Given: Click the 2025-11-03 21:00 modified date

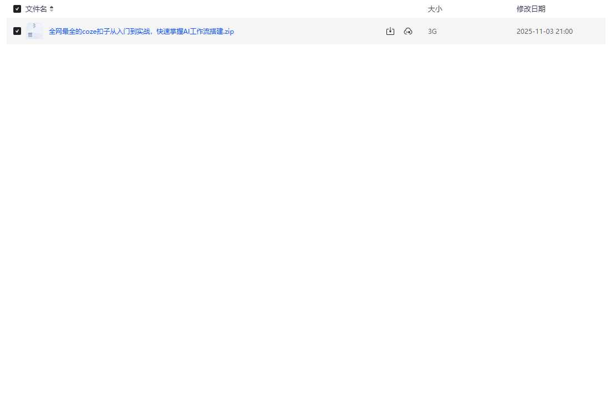Looking at the screenshot, I should tap(544, 32).
